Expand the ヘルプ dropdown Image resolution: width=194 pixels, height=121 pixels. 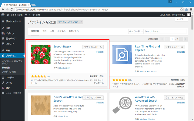point(181,19)
